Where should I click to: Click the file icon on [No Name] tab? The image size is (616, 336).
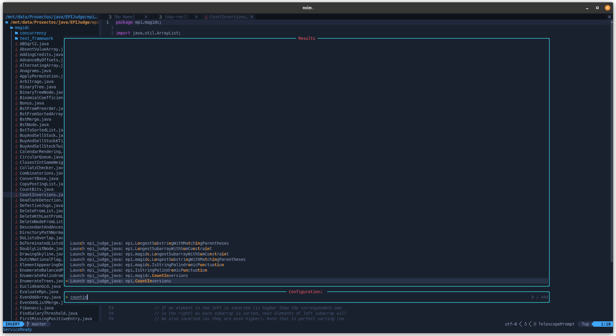[110, 17]
